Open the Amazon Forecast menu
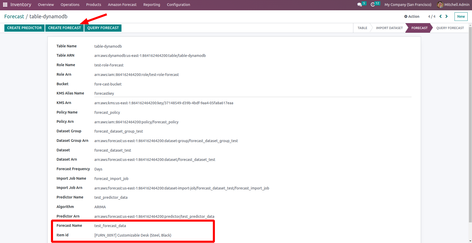The height and width of the screenshot is (243, 472). (122, 5)
